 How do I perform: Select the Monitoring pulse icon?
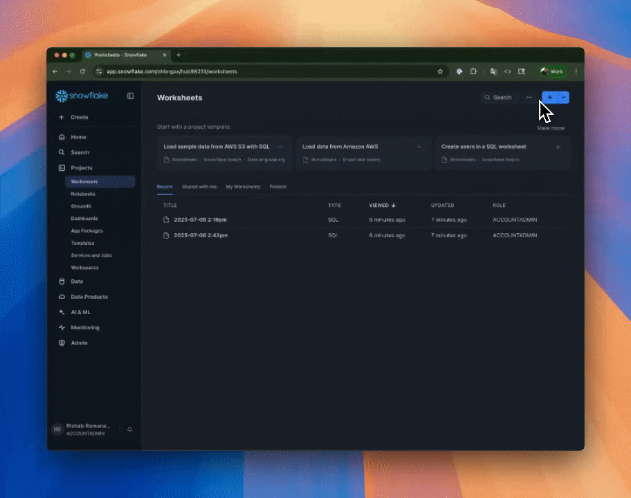tap(62, 327)
